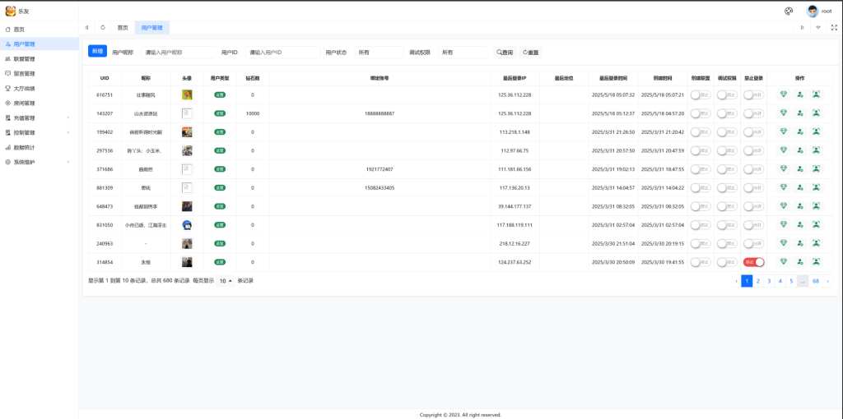Screen dimensions: 843x419
Task: Click the root user avatar
Action: click(x=813, y=11)
